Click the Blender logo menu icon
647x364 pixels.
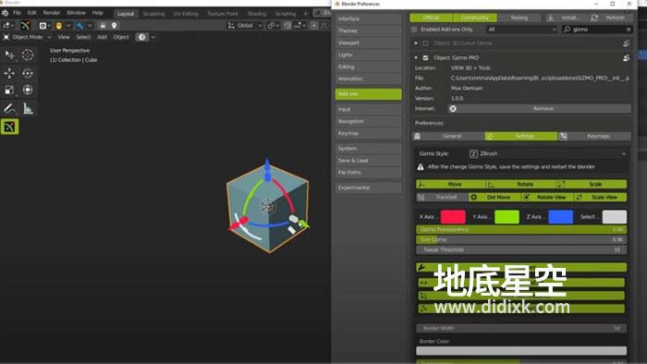pyautogui.click(x=5, y=13)
